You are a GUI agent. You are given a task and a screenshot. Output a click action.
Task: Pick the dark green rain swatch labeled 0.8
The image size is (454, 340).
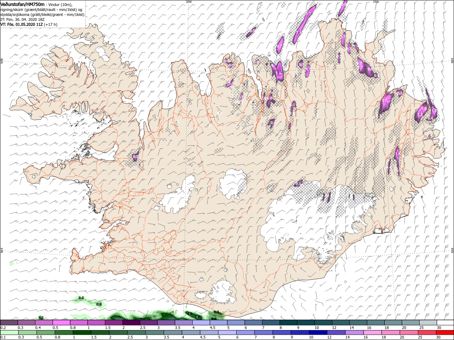tap(63, 333)
